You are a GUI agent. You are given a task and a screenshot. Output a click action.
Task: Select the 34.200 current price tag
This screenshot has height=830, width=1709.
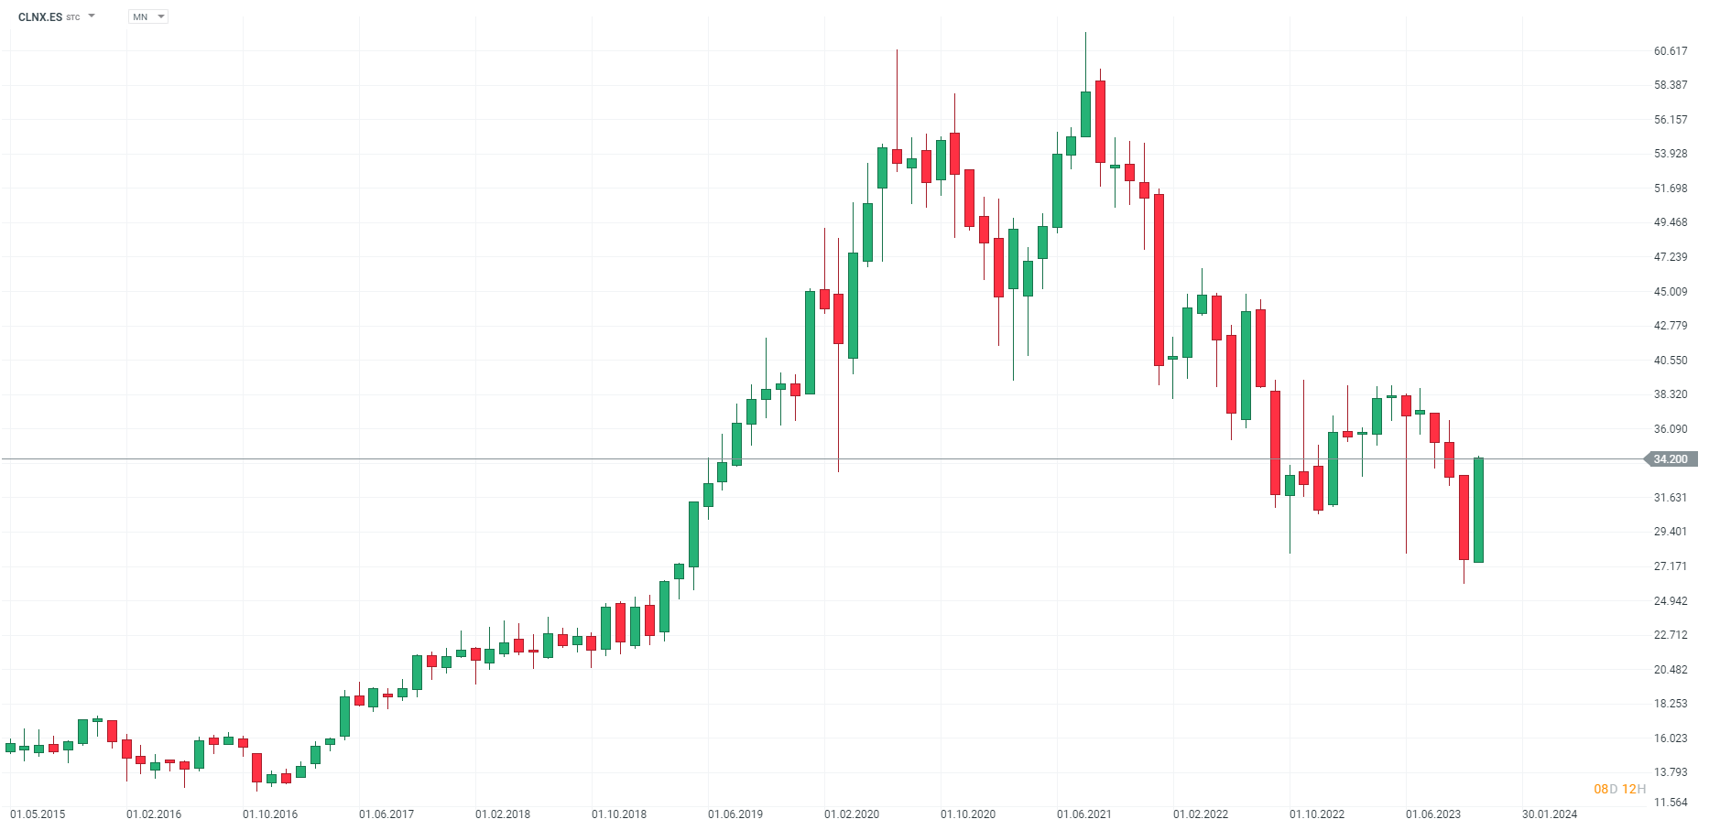pos(1670,459)
